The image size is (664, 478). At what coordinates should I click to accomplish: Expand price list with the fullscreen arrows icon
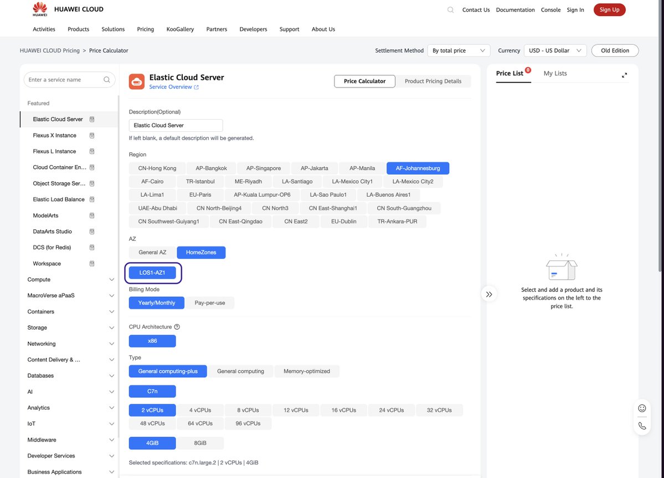pyautogui.click(x=624, y=75)
